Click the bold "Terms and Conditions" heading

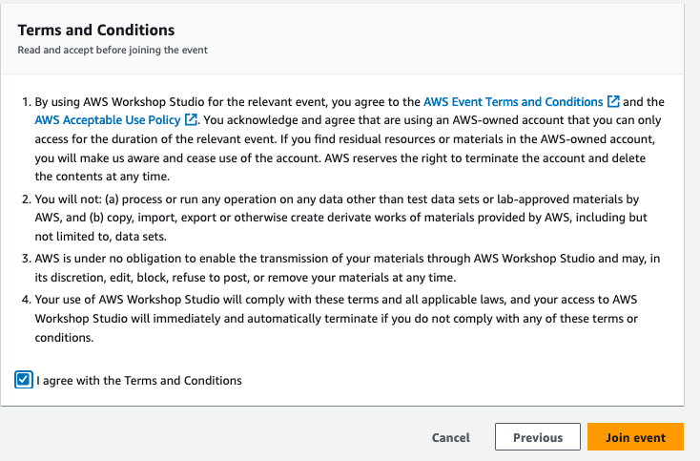pyautogui.click(x=95, y=31)
